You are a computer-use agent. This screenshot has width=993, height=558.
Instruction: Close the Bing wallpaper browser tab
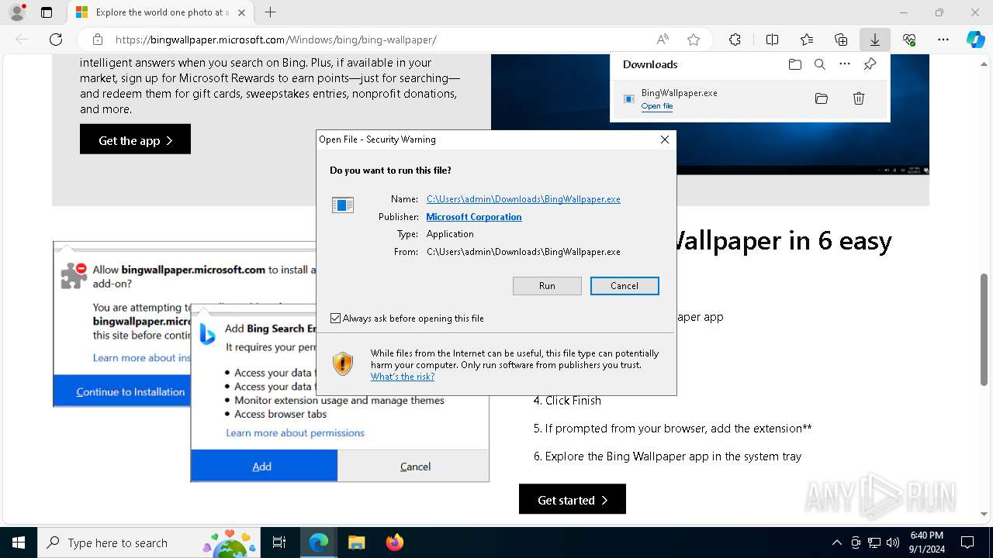coord(241,12)
